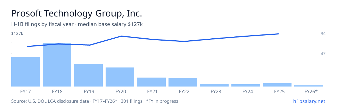The height and width of the screenshot is (112, 337).
Task: Select the small FY23 bar
Action: [214, 85]
